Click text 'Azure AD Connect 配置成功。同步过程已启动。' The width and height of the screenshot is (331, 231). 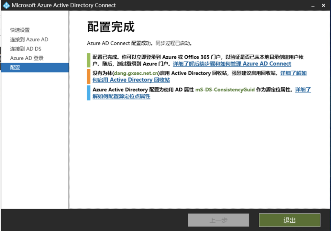click(x=139, y=43)
